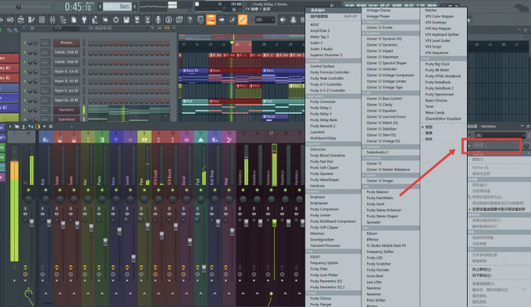Click the microphone recording toolbar icon

point(158,20)
